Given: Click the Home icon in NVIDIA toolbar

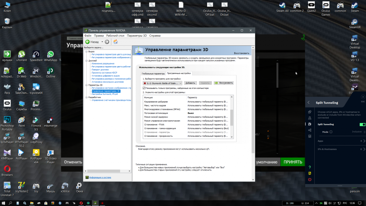Looking at the screenshot, I should click(116, 42).
